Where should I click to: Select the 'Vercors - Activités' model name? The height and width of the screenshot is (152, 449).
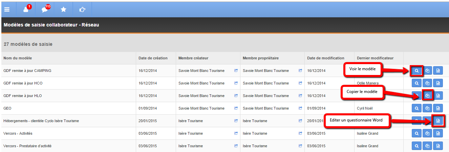pyautogui.click(x=18, y=133)
